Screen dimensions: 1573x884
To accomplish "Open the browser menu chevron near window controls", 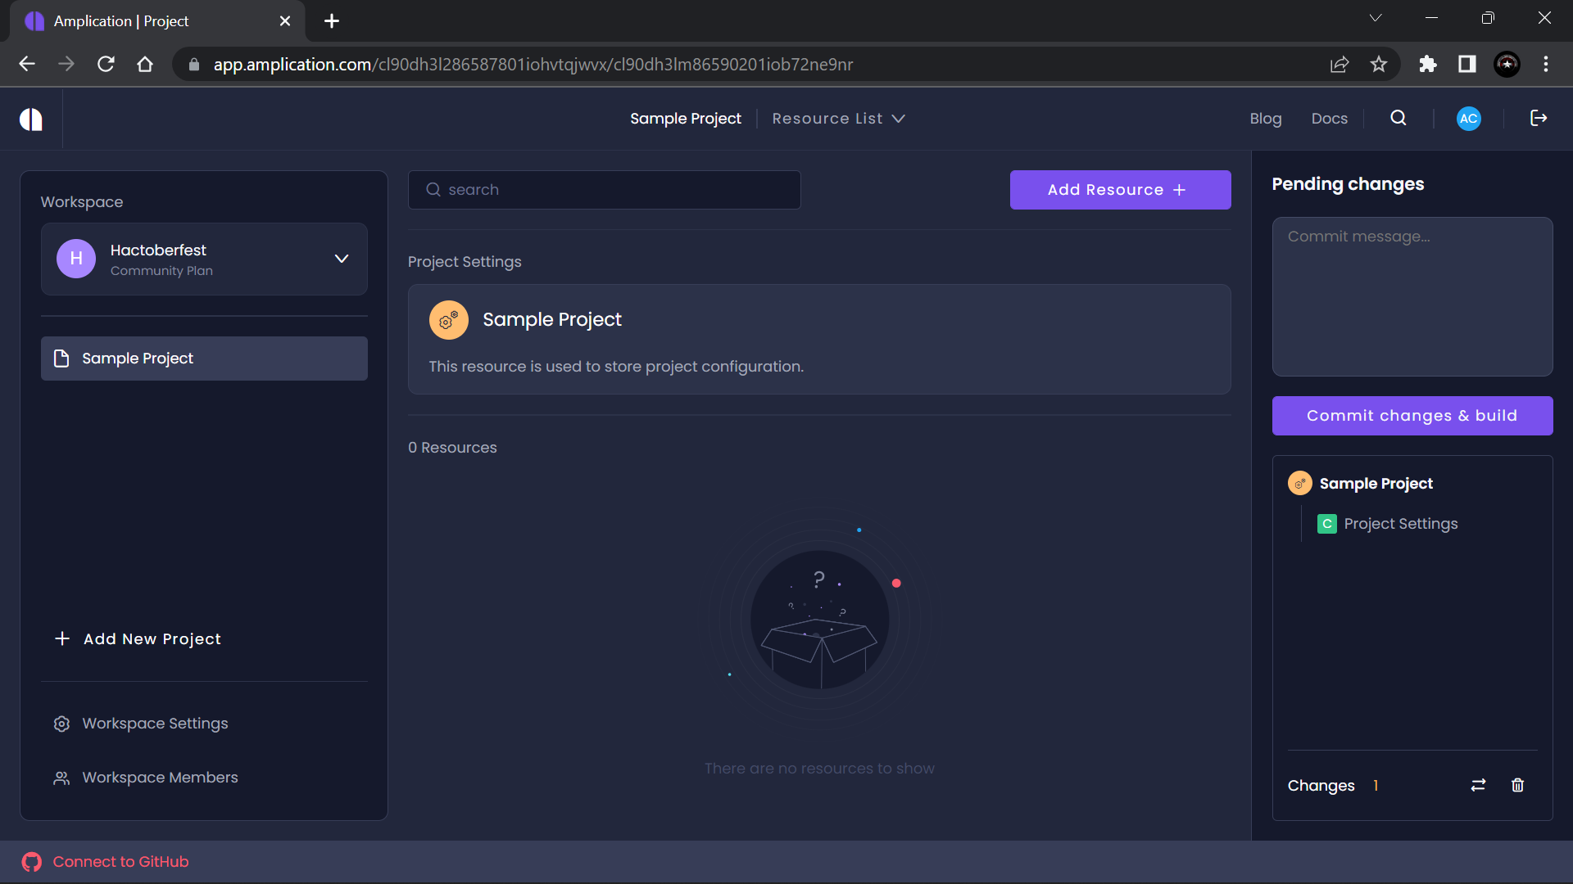I will tap(1376, 17).
